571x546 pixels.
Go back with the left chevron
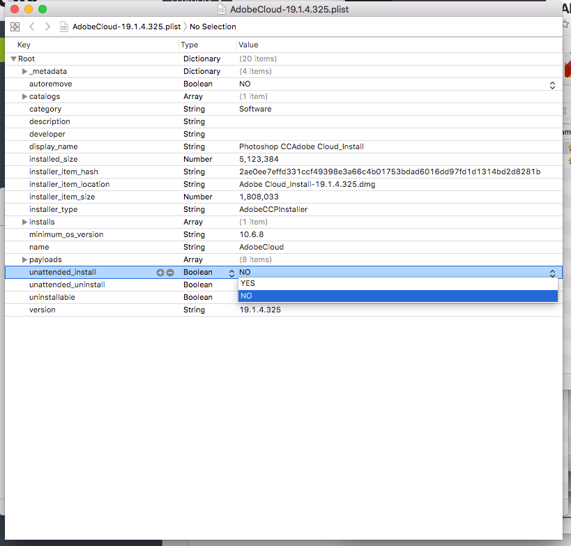point(31,26)
